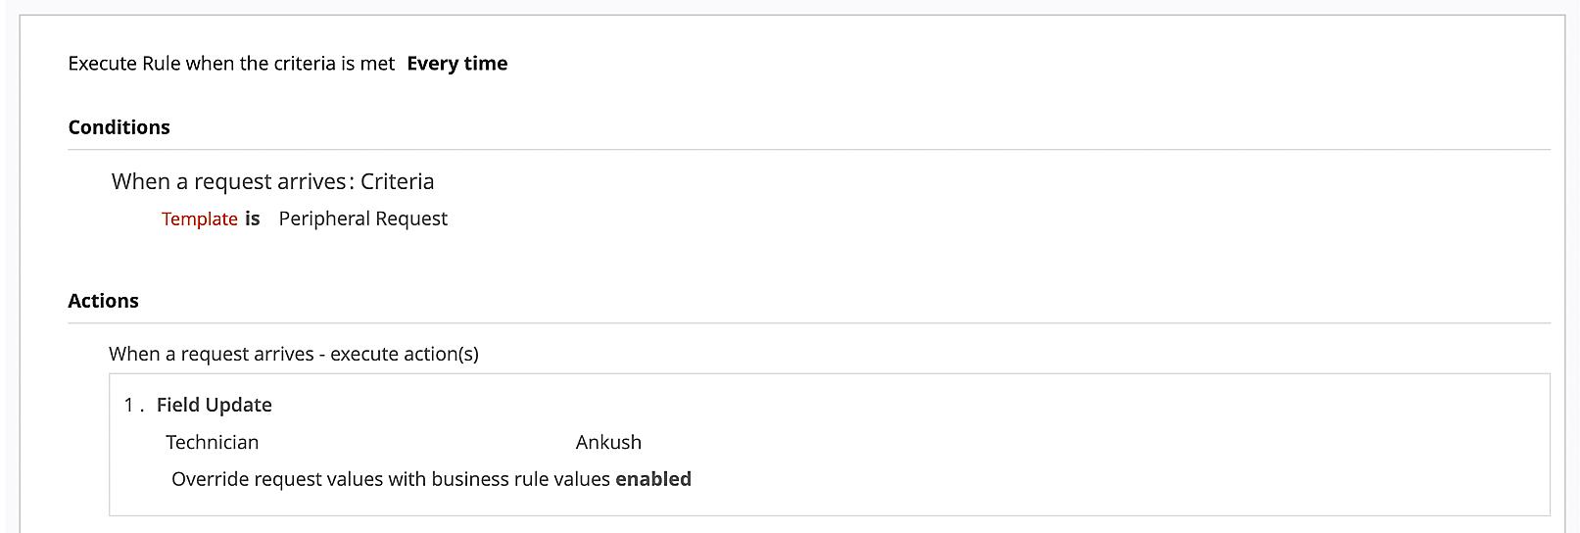Screen dimensions: 1580x533
Task: Click the 'execute action(s)' line
Action: click(x=294, y=354)
